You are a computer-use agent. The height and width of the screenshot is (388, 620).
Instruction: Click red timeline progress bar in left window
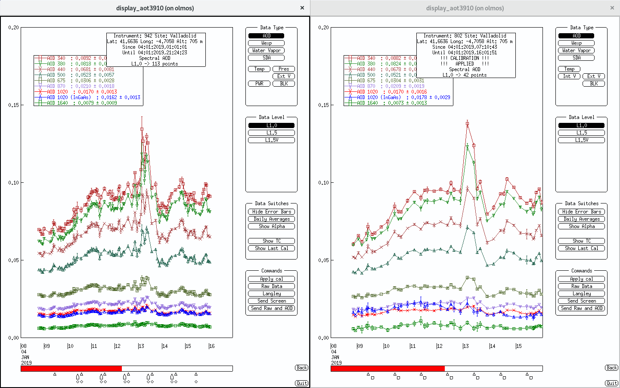coord(71,369)
